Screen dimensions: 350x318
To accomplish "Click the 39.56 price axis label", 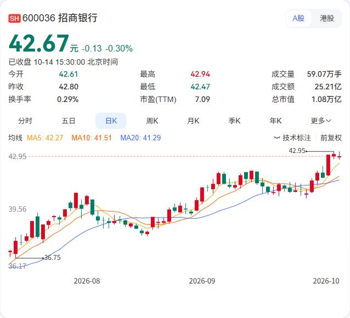I will click(18, 209).
